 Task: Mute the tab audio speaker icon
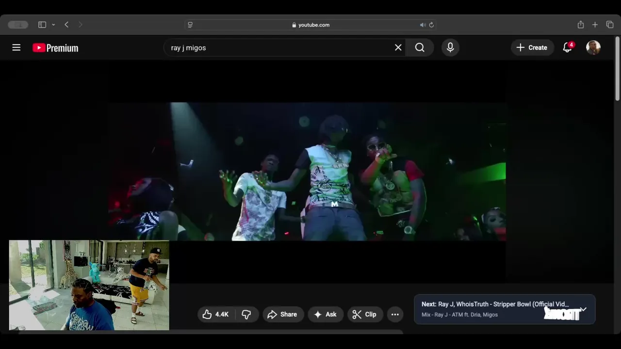[x=423, y=25]
